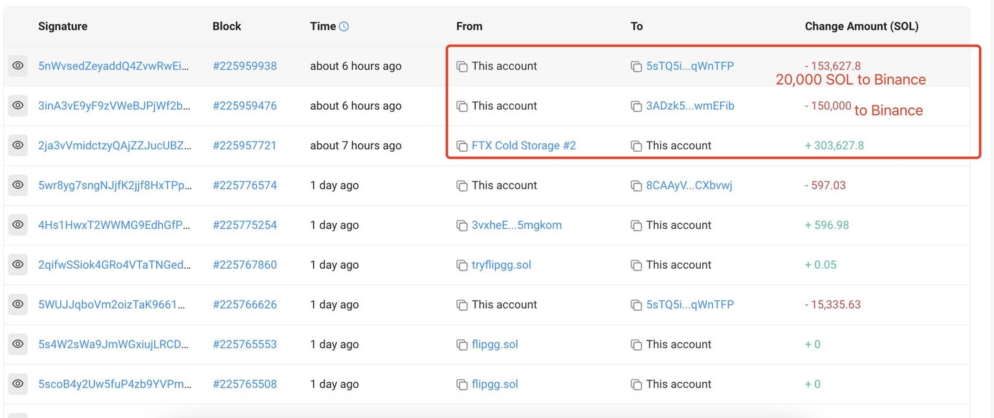The height and width of the screenshot is (418, 994).
Task: Click the Change Amount (SOL) column header
Action: pyautogui.click(x=862, y=26)
